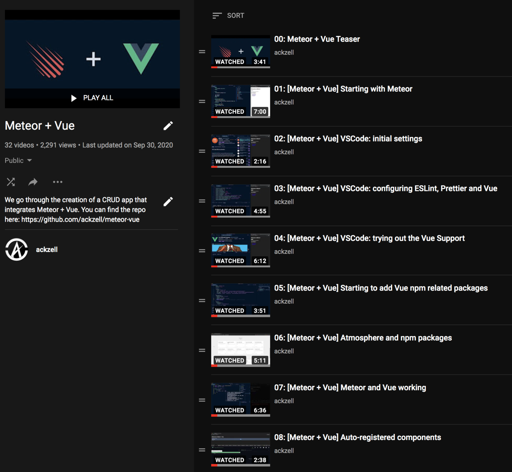Open video 06: Atmosphere and npm packages

pyautogui.click(x=363, y=338)
